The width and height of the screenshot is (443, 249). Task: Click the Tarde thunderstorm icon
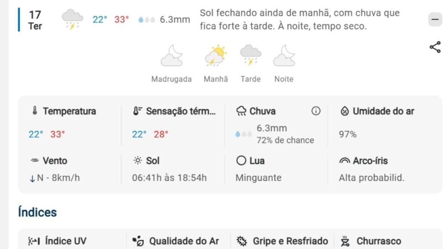click(250, 56)
